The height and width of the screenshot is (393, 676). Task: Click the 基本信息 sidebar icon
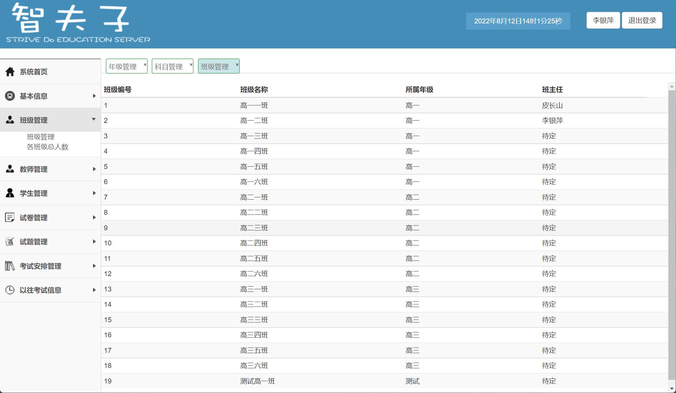point(10,96)
